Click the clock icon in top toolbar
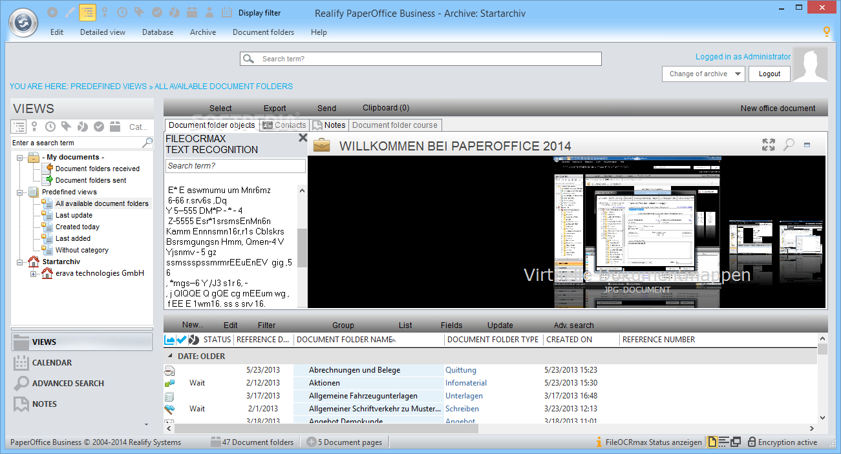Screen dimensions: 841x454 (x=122, y=12)
